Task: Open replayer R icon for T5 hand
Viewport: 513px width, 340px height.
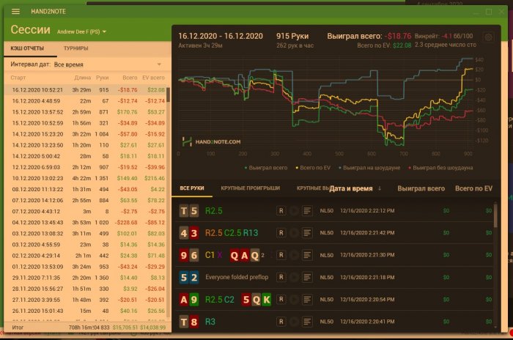Action: 281,211
